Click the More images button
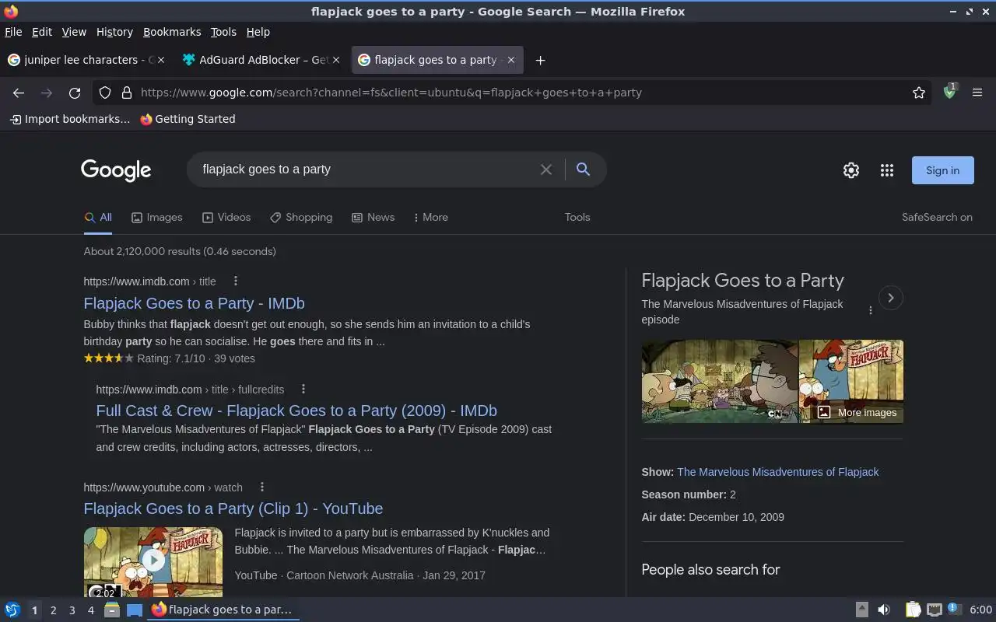This screenshot has height=622, width=996. point(857,413)
